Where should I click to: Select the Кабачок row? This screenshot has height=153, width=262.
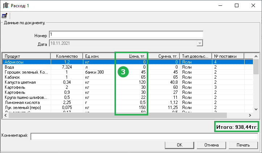(128, 77)
